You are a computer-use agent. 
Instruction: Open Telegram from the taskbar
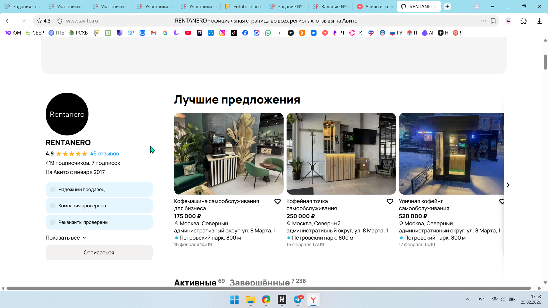point(298,299)
